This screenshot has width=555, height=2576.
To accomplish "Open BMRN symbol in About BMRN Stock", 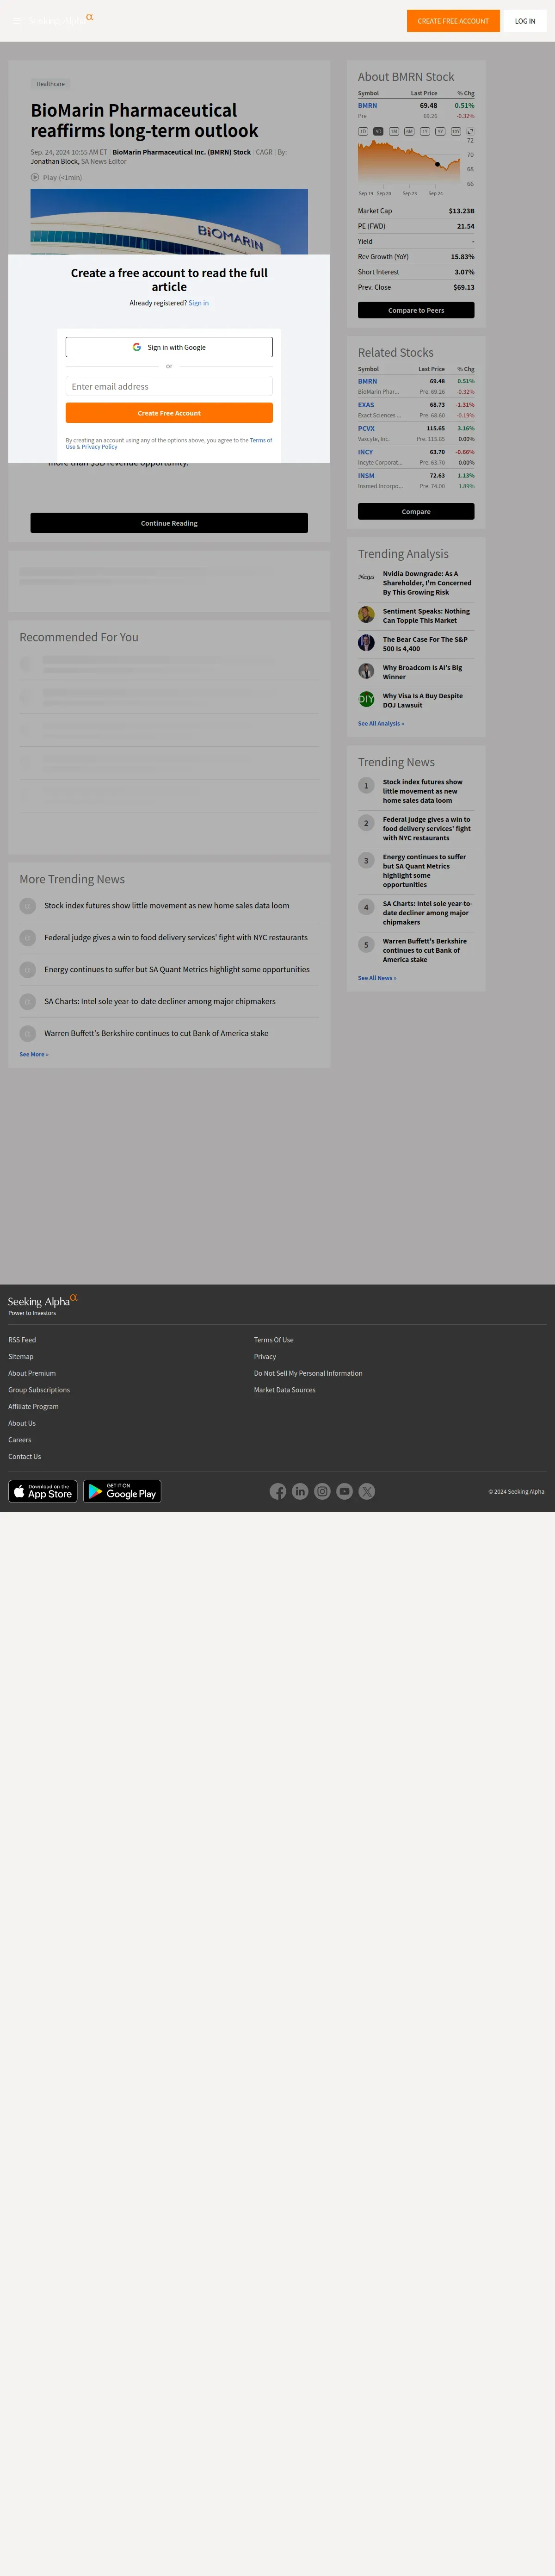I will 368,105.
